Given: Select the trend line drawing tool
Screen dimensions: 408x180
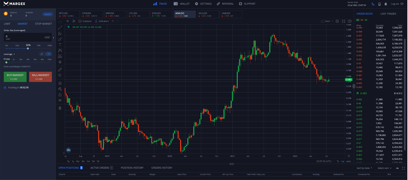Looking at the screenshot, I should 60,27.
